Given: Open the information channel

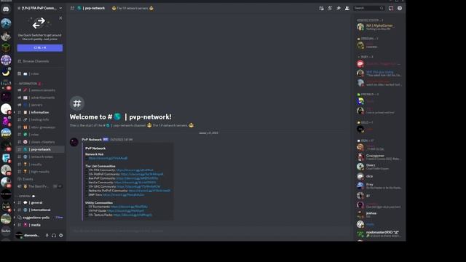Looking at the screenshot, I should (x=40, y=112).
